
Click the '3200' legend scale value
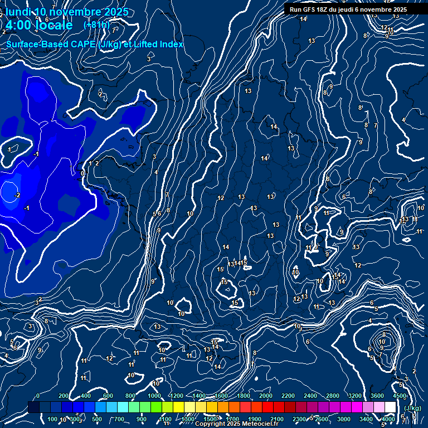(x=355, y=396)
